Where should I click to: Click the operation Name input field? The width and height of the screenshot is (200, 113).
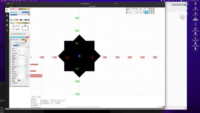[x=21, y=49]
